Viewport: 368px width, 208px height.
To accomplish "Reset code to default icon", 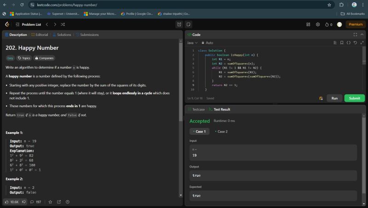I will coord(355,43).
